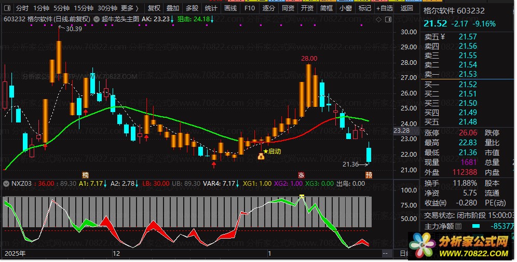Click the 卖五 price 21.57
The height and width of the screenshot is (262, 517).
click(x=468, y=37)
